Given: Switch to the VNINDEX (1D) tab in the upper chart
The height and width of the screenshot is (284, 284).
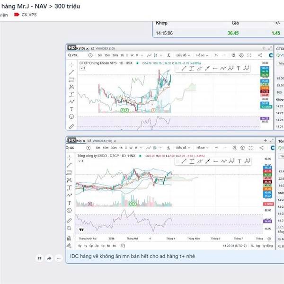Looking at the screenshot, I should (x=103, y=48).
